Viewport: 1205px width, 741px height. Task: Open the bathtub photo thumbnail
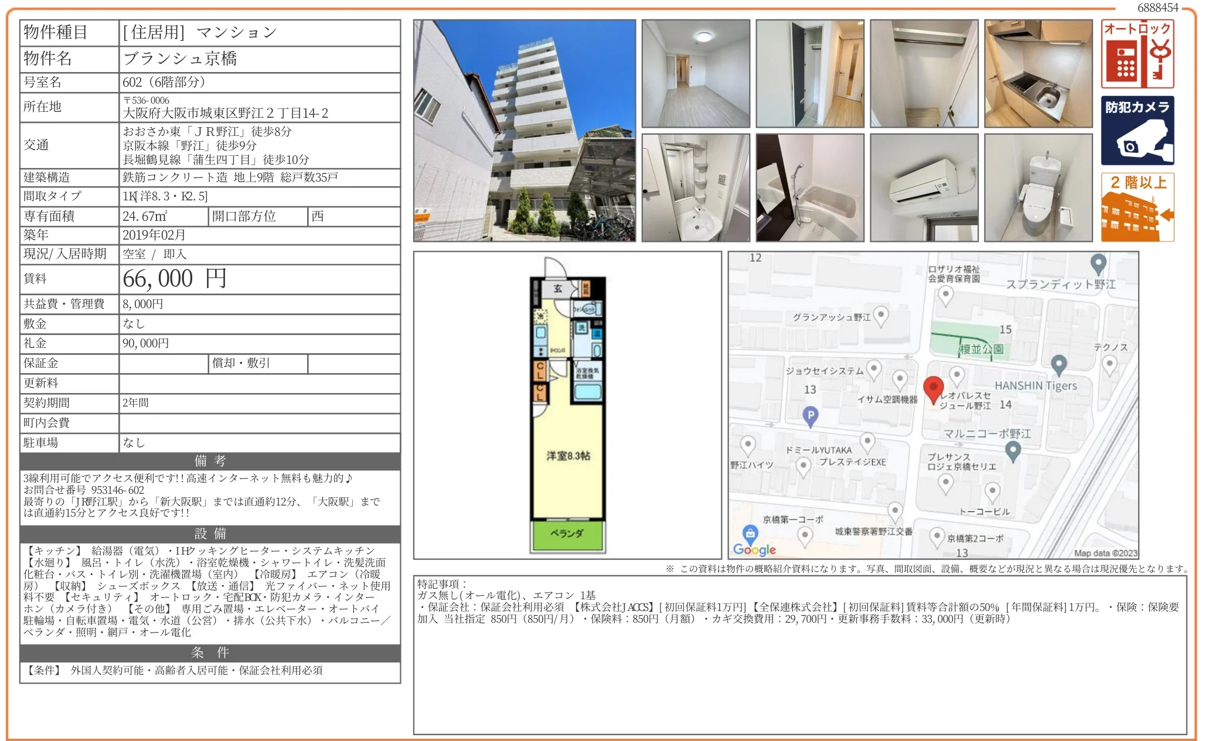click(809, 187)
